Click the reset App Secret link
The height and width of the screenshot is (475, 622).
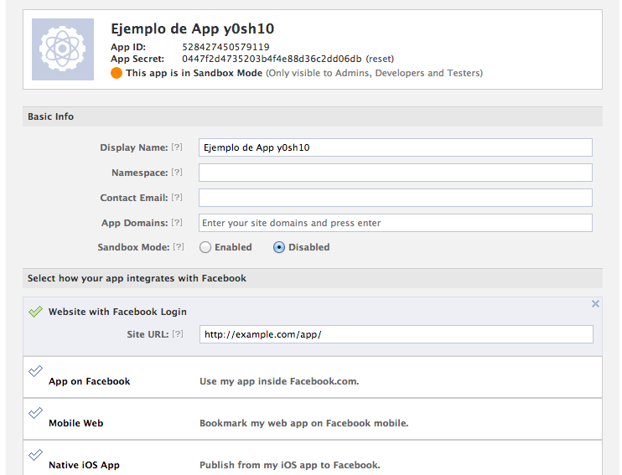click(380, 59)
